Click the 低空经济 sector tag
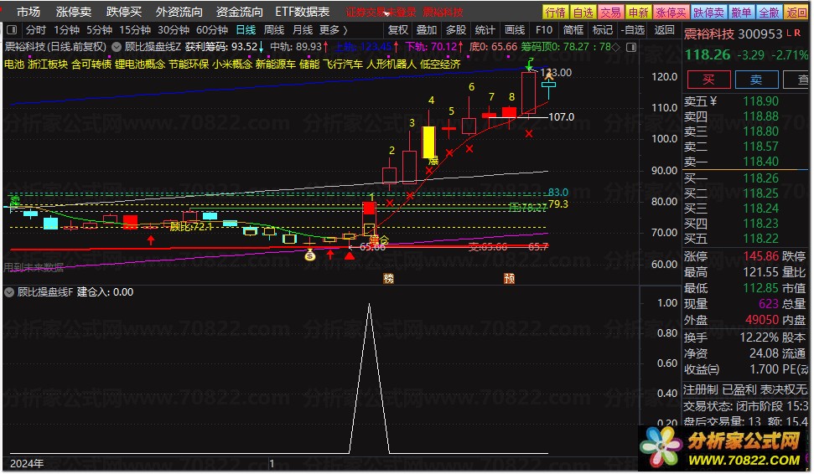Screen dimensions: 814x474 click(x=440, y=64)
